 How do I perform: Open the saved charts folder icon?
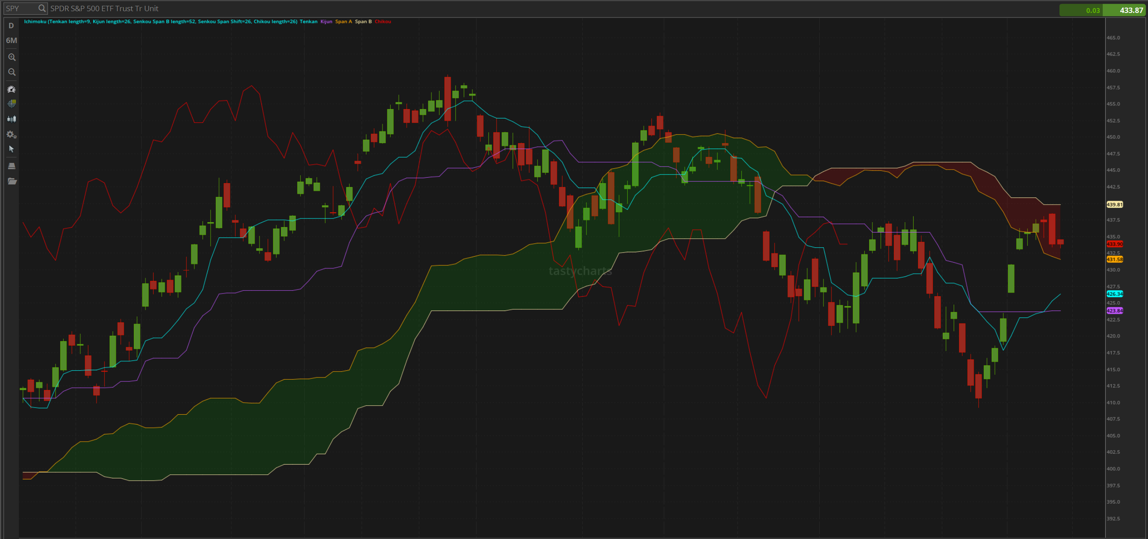click(12, 181)
